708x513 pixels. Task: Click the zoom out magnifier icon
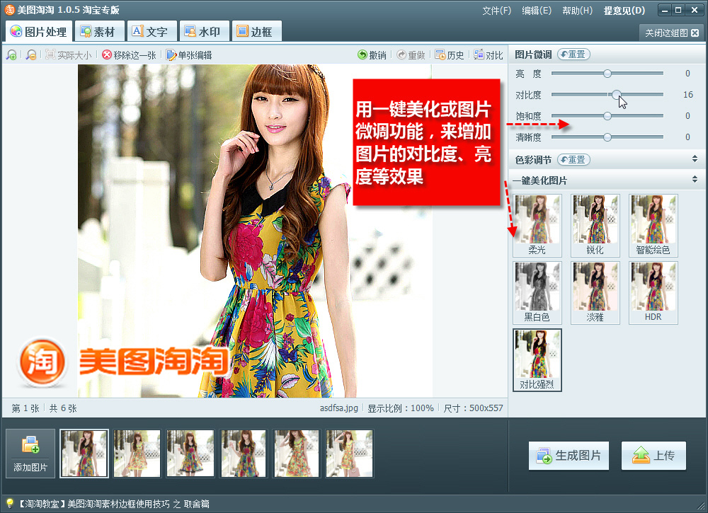[30, 55]
